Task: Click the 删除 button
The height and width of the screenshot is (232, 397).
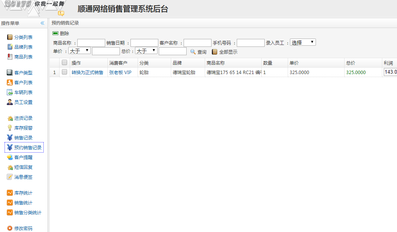Action: tap(61, 33)
